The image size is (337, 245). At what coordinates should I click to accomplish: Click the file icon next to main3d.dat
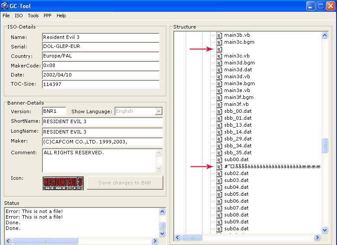(x=219, y=70)
